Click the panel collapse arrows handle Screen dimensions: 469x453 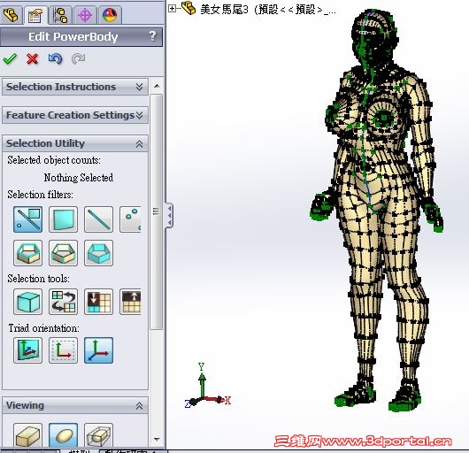tap(169, 215)
